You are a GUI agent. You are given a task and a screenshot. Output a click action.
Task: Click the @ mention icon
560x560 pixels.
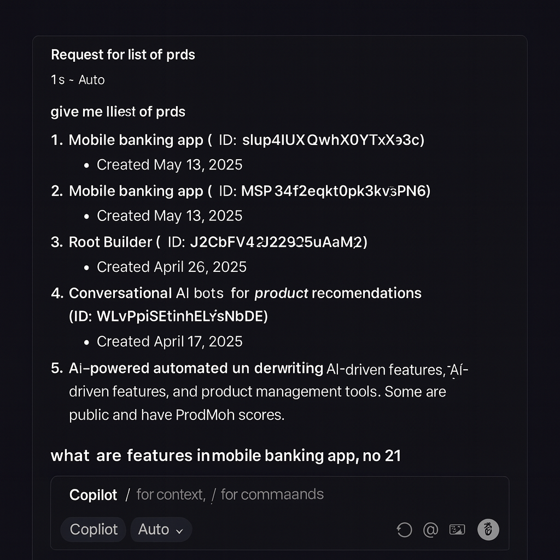430,529
